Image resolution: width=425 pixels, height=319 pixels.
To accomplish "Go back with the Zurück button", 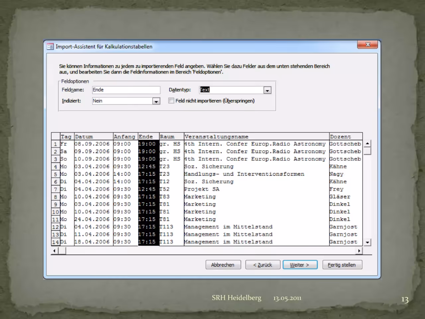I will (263, 265).
